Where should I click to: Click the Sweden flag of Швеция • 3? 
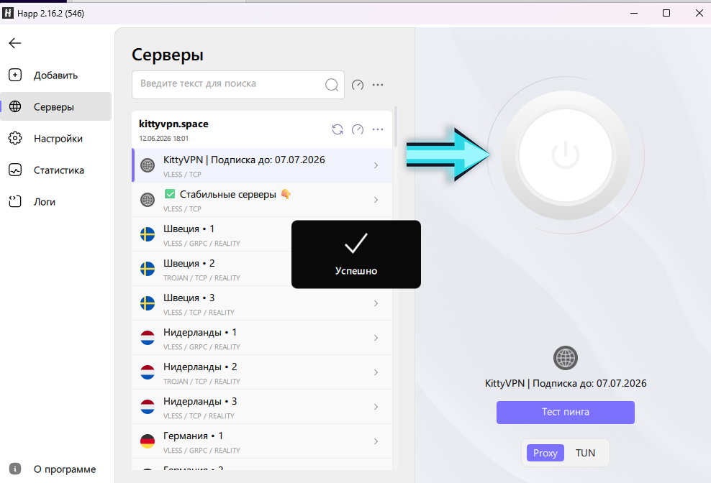[x=148, y=303]
